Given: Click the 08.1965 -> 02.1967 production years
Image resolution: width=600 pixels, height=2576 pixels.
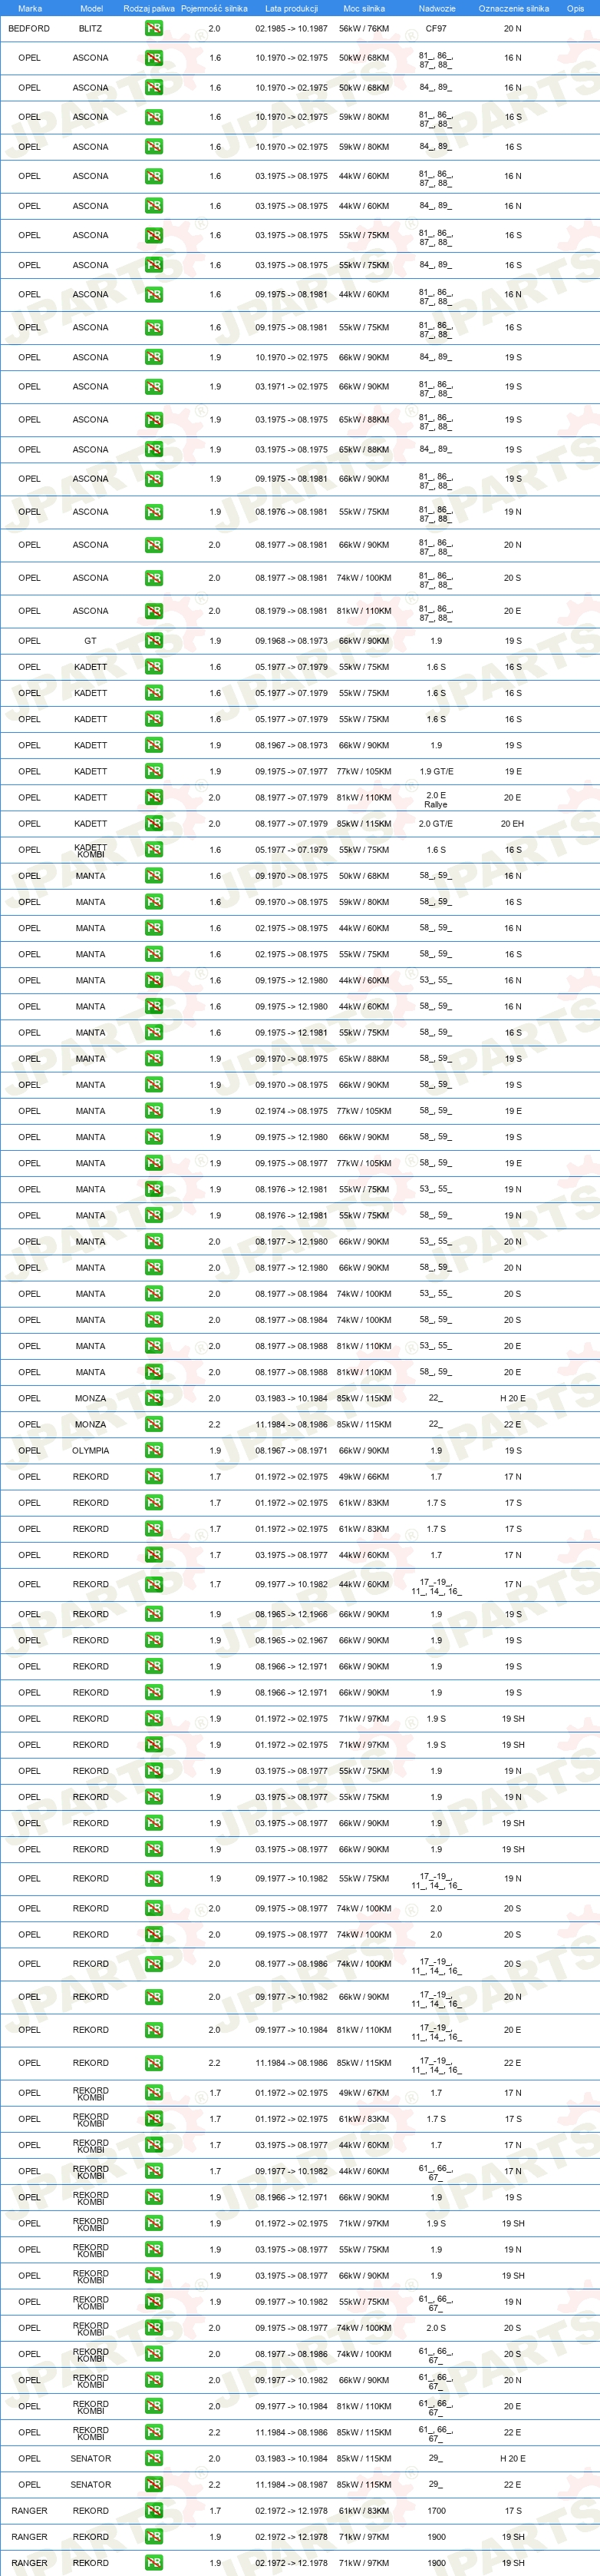Looking at the screenshot, I should (292, 1640).
